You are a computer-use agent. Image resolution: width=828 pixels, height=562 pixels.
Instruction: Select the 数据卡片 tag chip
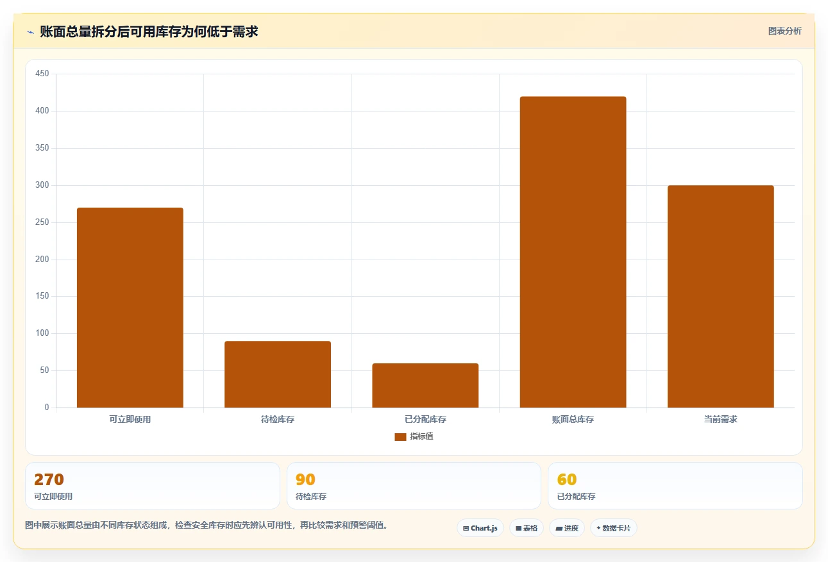pos(614,528)
